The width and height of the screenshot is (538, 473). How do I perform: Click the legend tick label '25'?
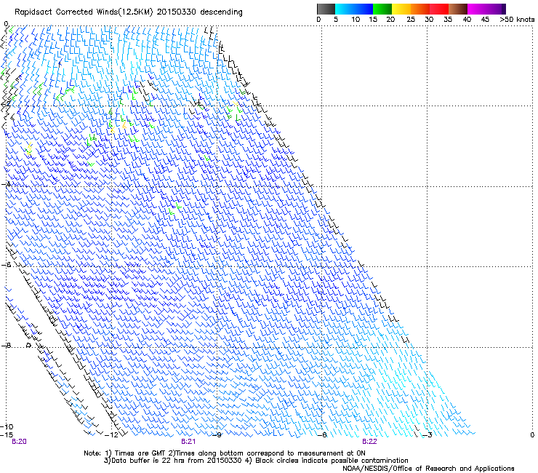pyautogui.click(x=411, y=20)
